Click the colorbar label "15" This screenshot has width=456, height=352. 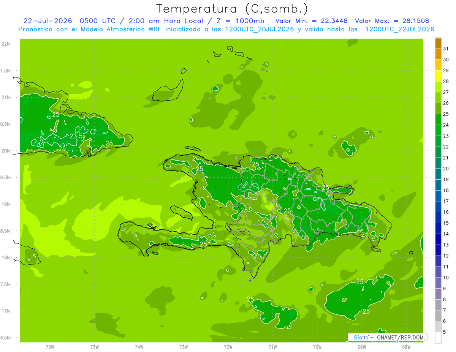446,223
